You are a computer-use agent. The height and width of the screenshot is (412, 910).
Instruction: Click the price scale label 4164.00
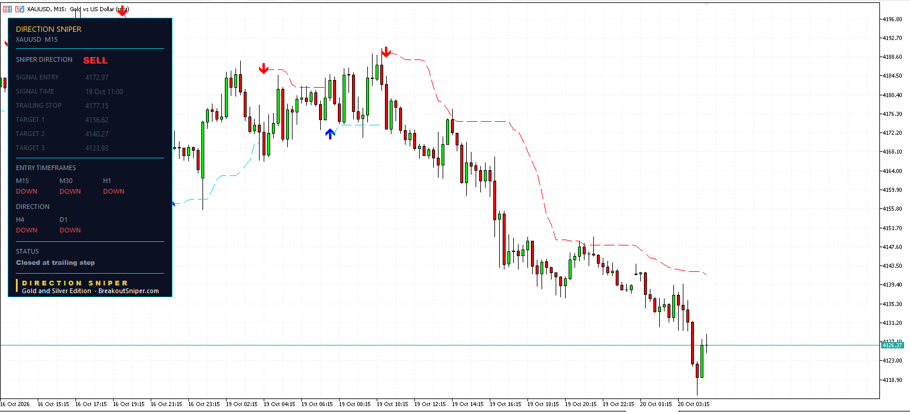tap(892, 171)
